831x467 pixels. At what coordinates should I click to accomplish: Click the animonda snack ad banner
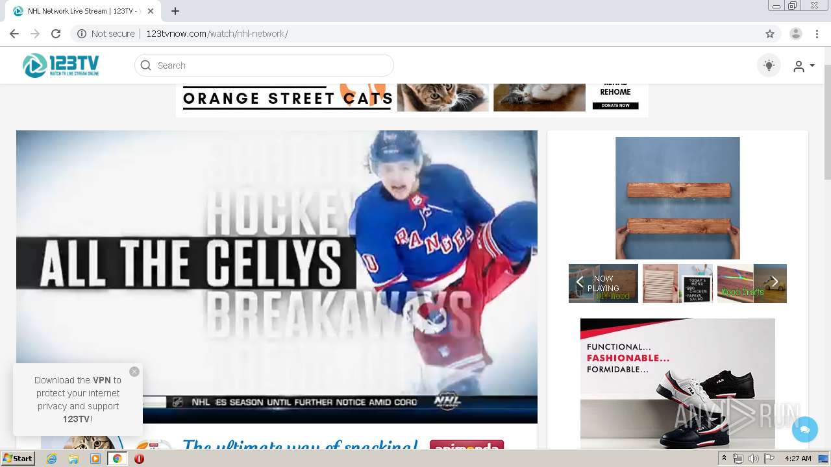(277, 442)
